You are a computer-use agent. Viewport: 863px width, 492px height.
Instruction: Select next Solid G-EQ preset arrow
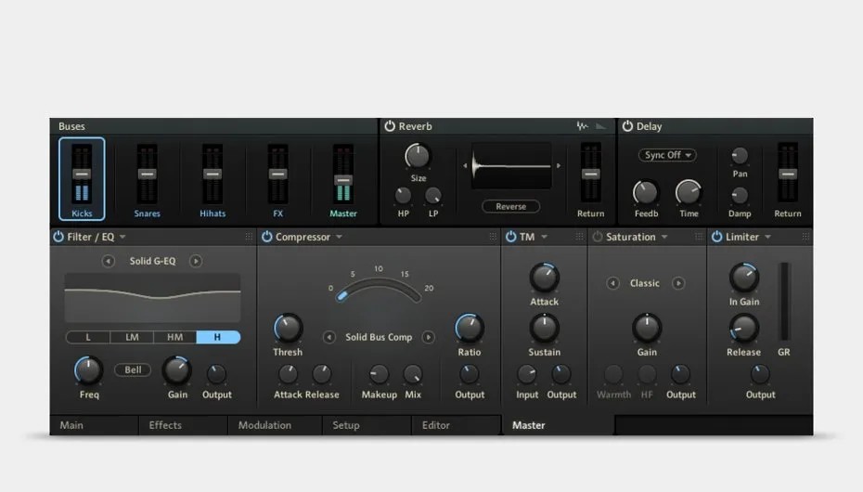click(x=196, y=261)
